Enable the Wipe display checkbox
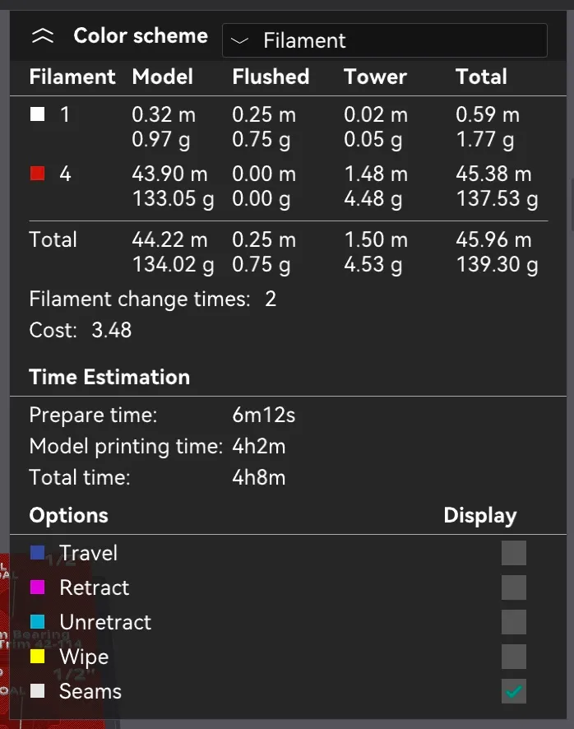The width and height of the screenshot is (574, 729). 514,657
